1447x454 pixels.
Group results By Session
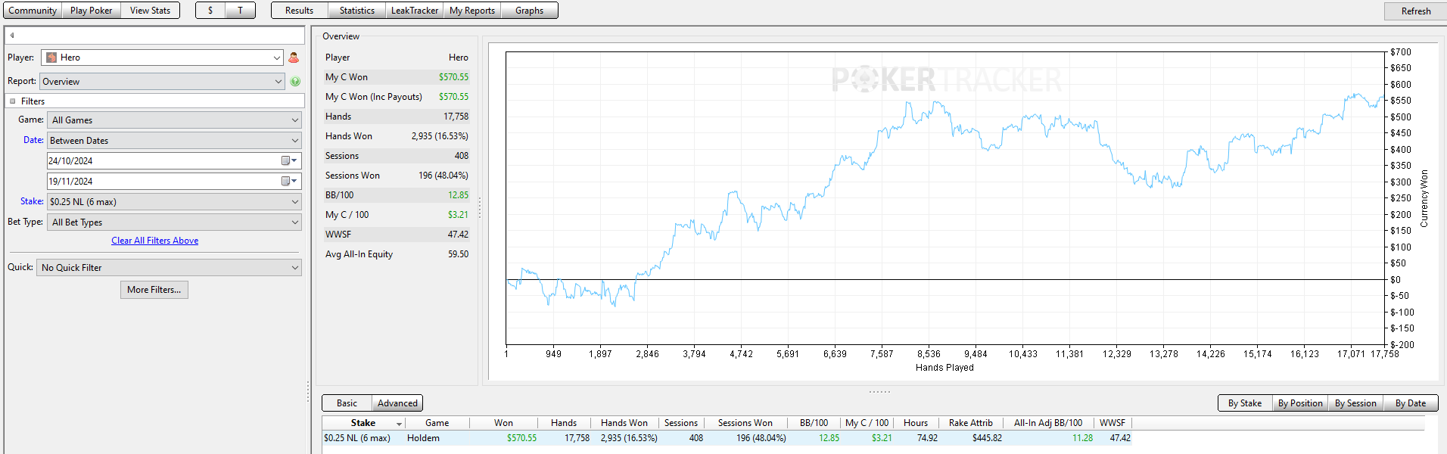pyautogui.click(x=1355, y=403)
